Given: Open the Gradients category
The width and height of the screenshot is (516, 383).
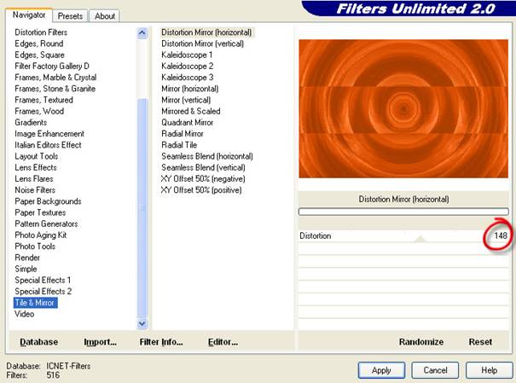Looking at the screenshot, I should 31,122.
